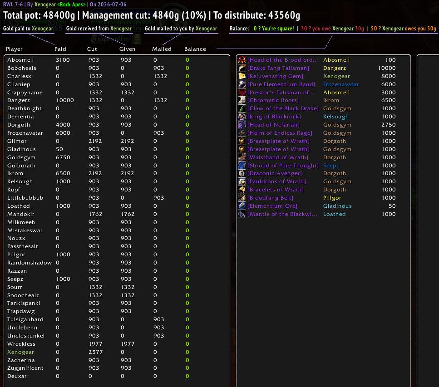
Task: Click the Shroud of Pure Thought icon
Action: (x=242, y=165)
